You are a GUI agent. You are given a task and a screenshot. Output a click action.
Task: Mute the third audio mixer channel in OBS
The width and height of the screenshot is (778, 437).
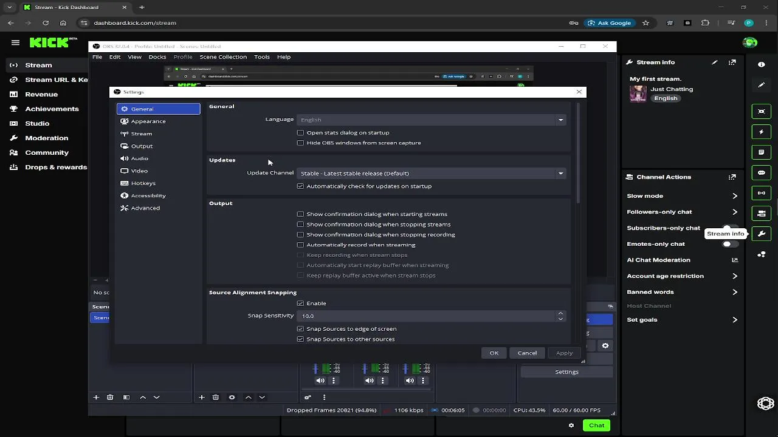410,381
